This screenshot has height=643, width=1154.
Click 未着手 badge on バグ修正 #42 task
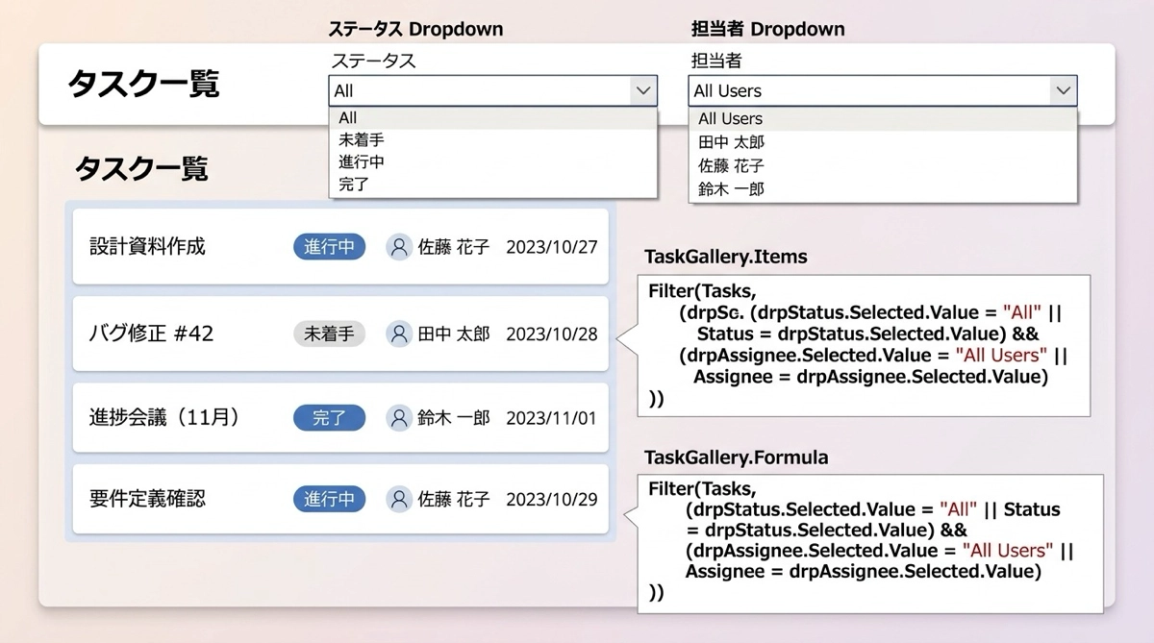(329, 334)
